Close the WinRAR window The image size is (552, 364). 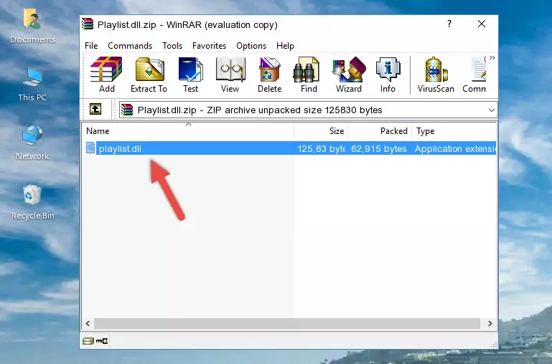pos(482,24)
